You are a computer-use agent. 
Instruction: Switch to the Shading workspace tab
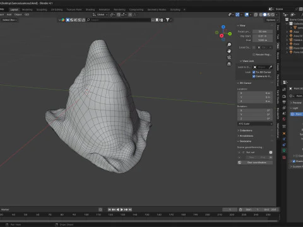pos(90,9)
